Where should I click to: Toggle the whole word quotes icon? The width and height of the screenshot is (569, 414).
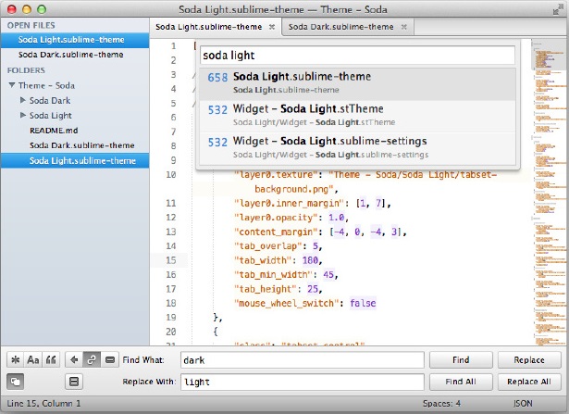tap(51, 360)
